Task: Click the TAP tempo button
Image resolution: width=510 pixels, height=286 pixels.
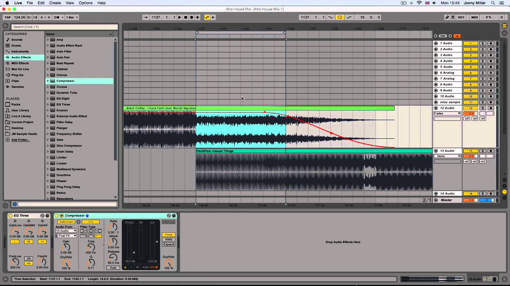Action: click(x=8, y=17)
